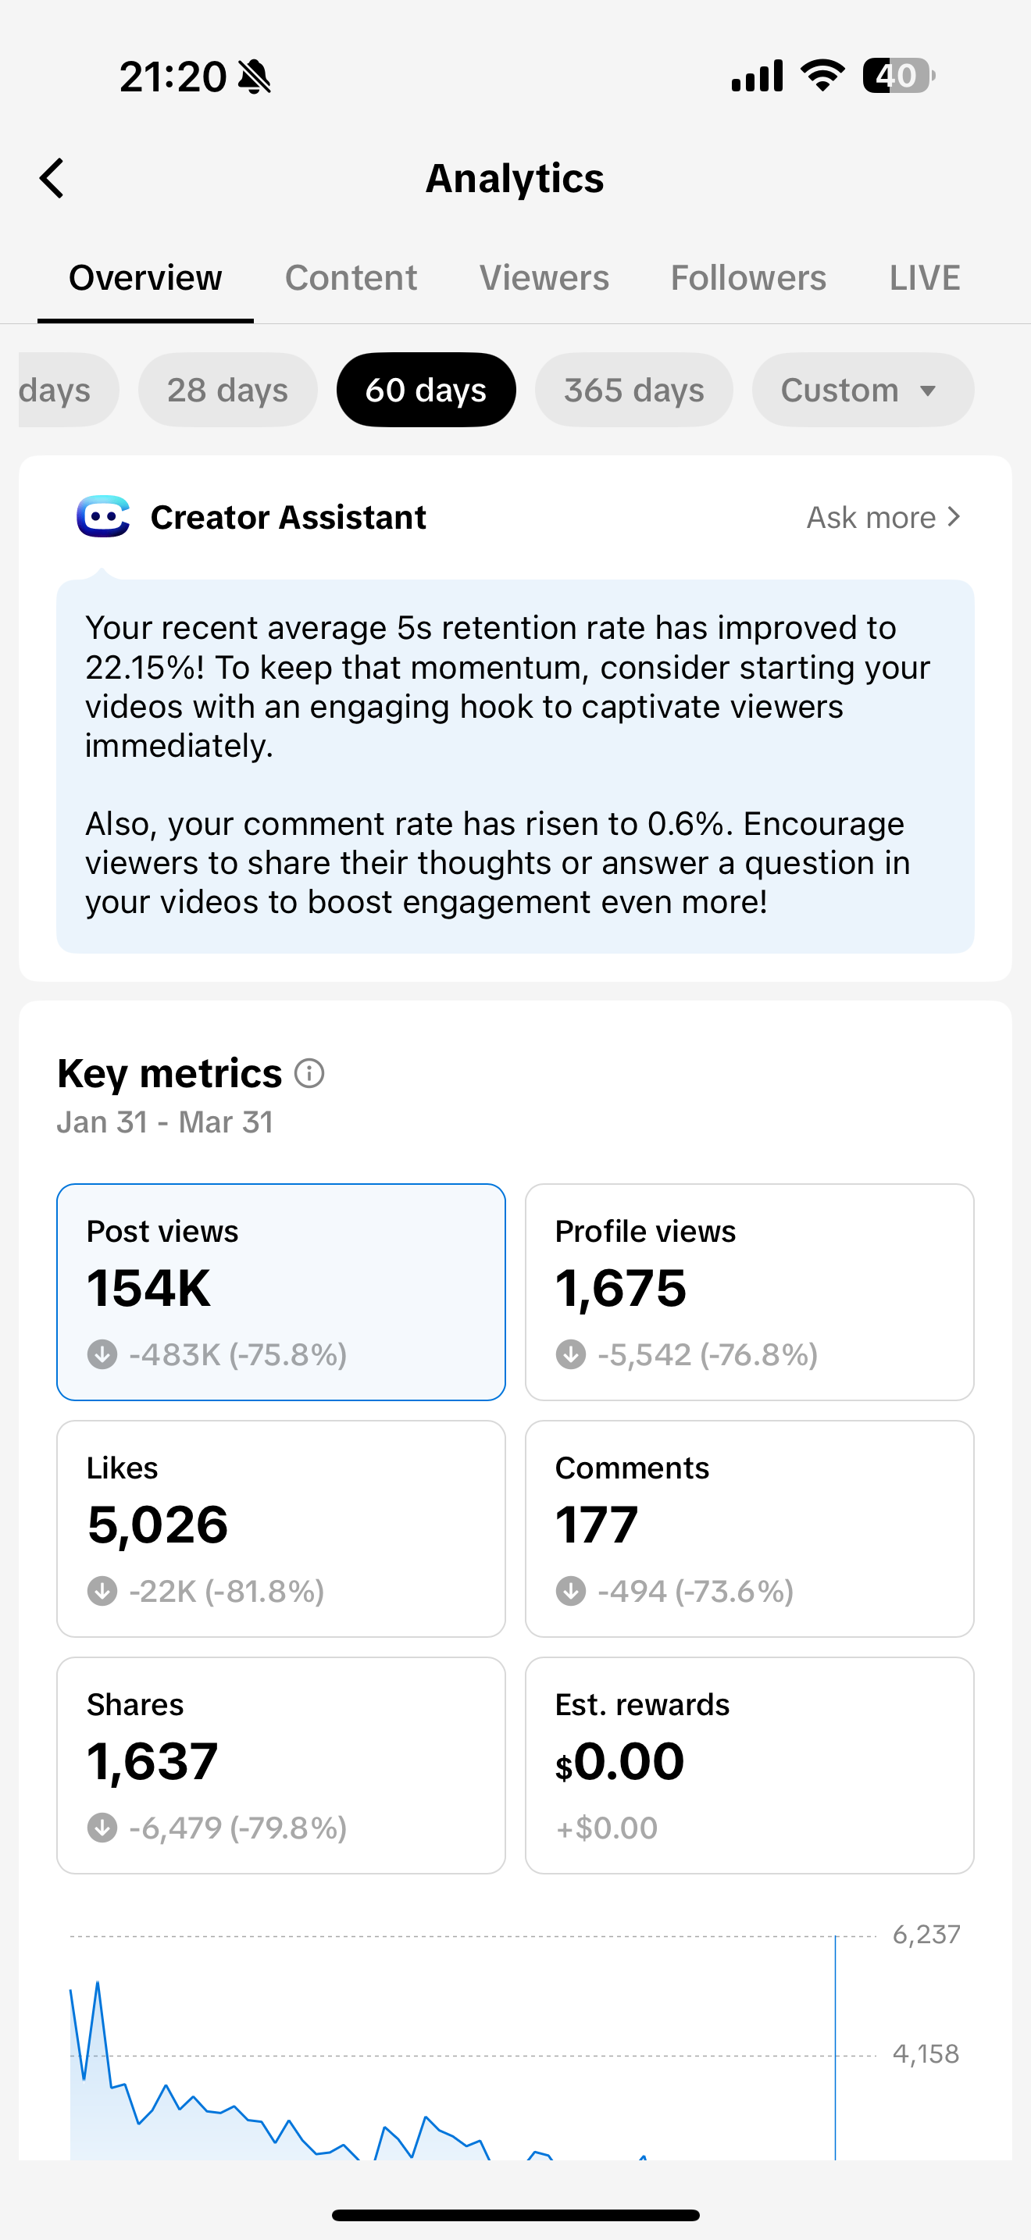Select the Est. rewards metric card

pos(749,1764)
